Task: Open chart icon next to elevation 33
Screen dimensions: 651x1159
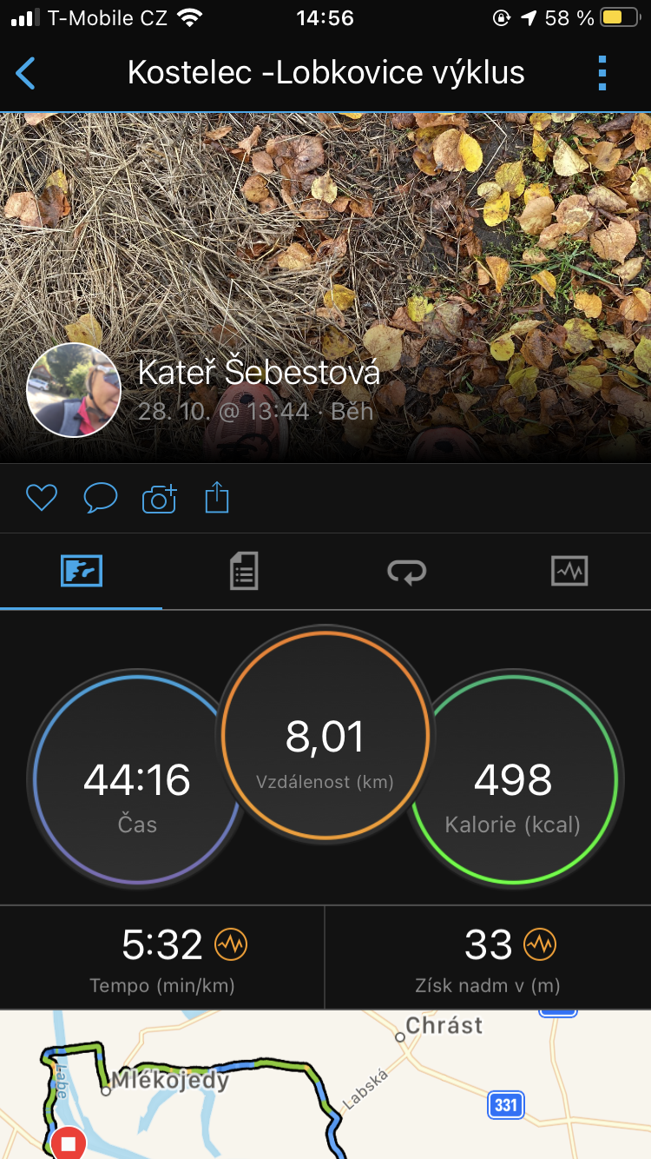Action: (x=540, y=944)
